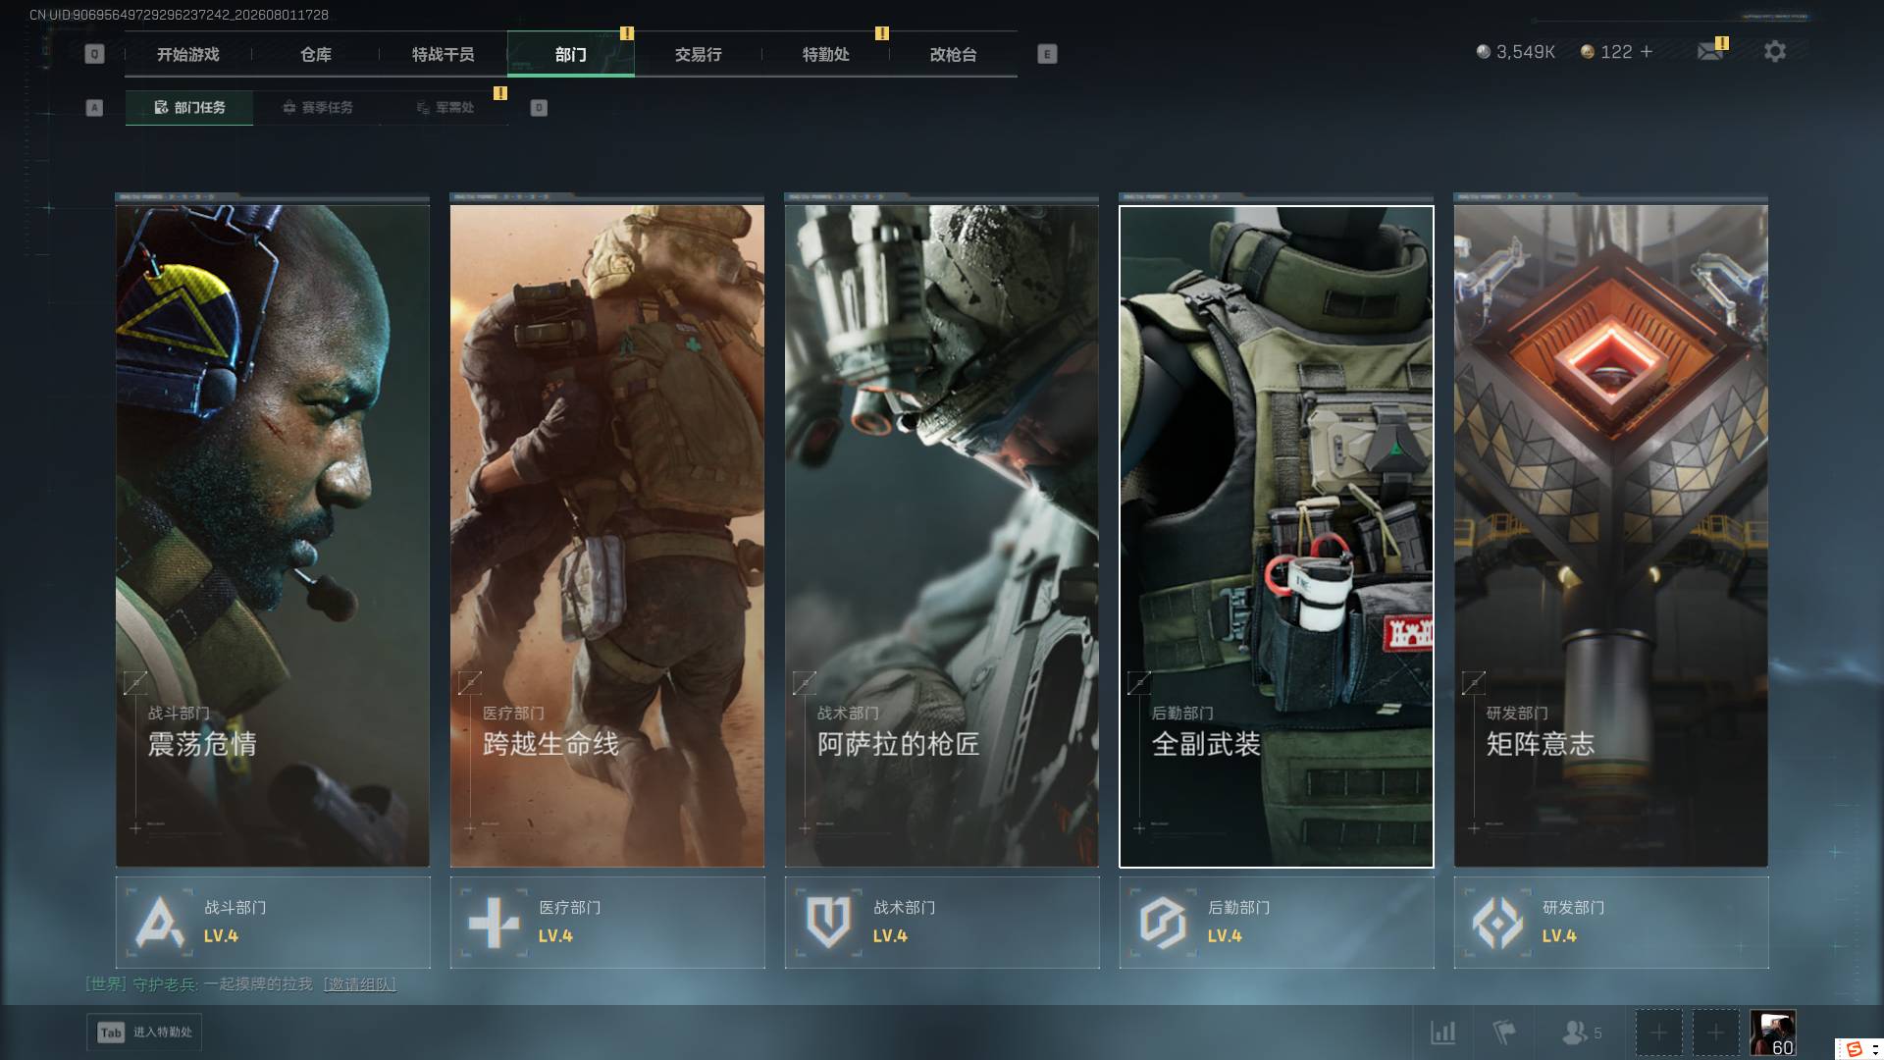
Task: Select the 跨越生命线 mission card
Action: coord(607,536)
